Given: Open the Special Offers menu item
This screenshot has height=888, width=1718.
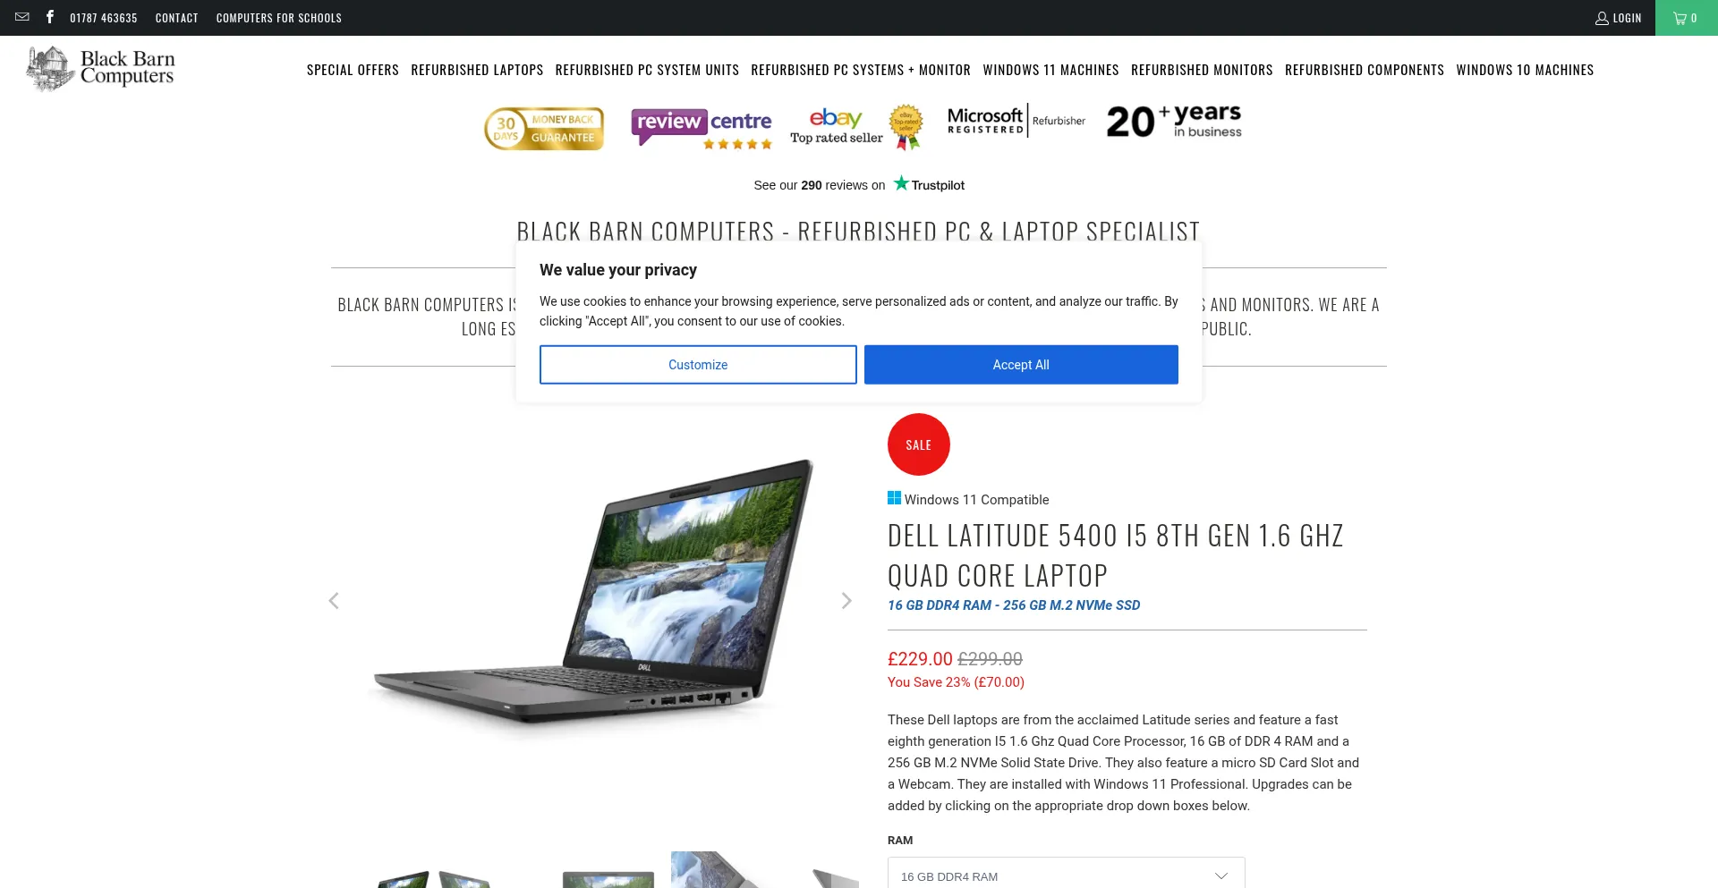Looking at the screenshot, I should coord(353,70).
